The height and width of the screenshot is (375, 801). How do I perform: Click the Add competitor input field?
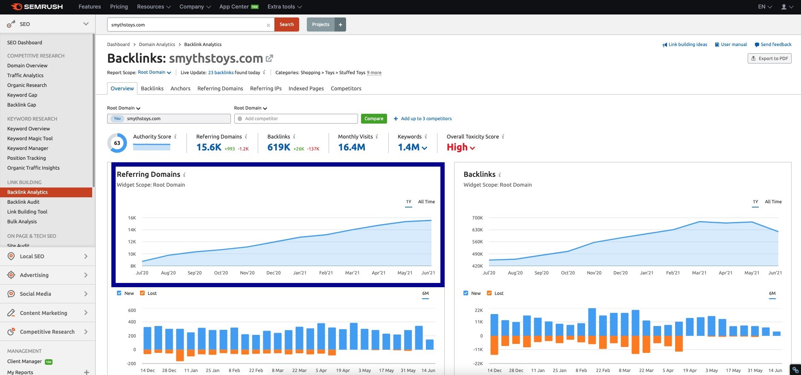click(296, 119)
